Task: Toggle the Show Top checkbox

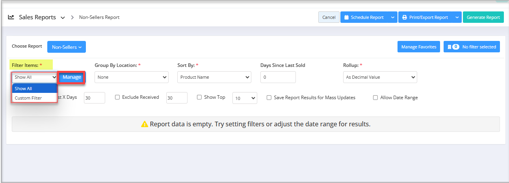Action: pyautogui.click(x=199, y=97)
